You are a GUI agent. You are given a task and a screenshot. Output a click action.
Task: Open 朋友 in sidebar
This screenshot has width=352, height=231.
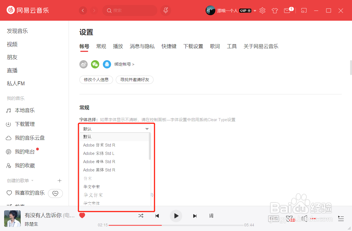point(12,57)
